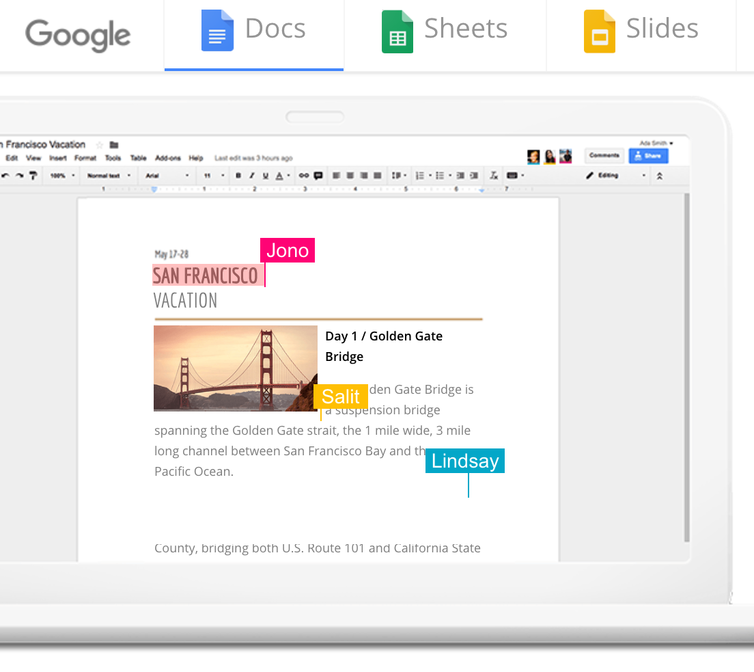Click the Bold formatting icon

point(238,176)
